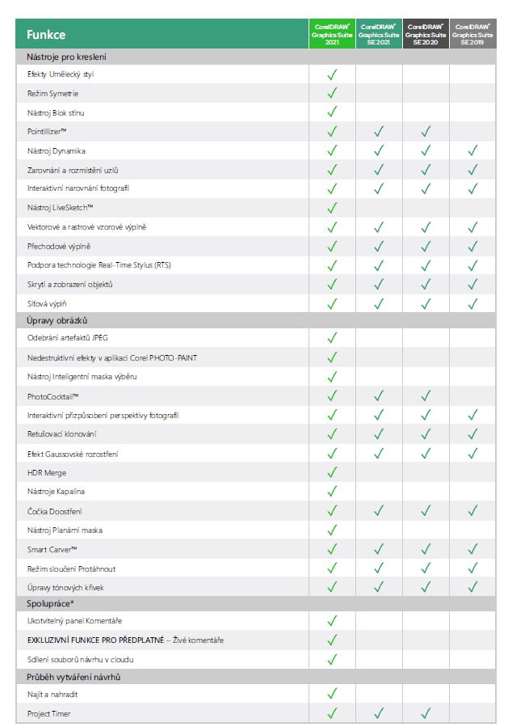Click the checkmark for Nástroj LiveSketch™
The image size is (508, 727).
tap(331, 208)
